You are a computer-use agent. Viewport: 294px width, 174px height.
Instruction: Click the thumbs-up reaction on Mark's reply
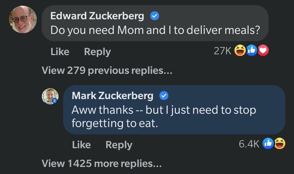point(268,144)
